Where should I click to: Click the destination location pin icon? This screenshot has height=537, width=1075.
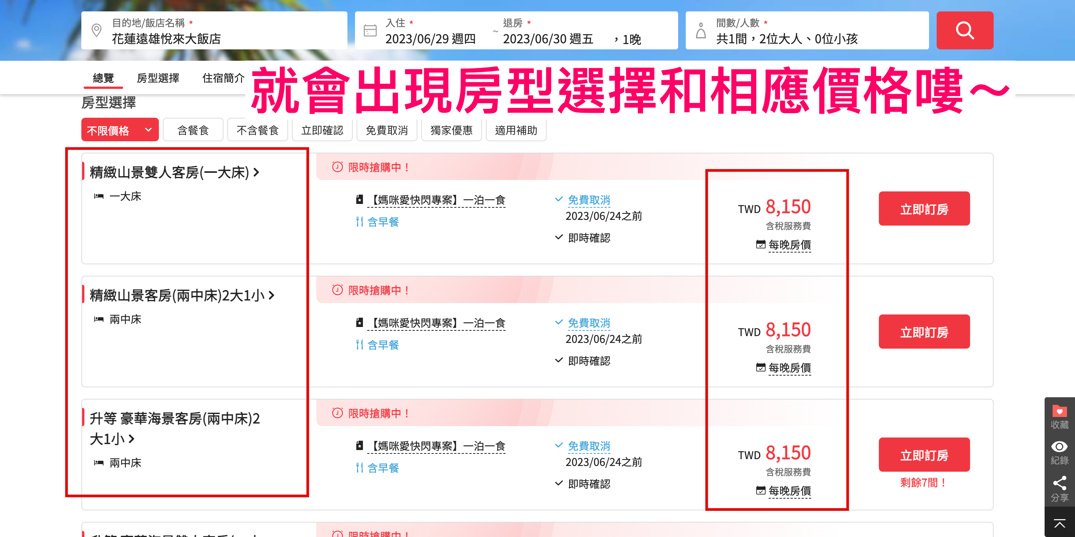97,30
